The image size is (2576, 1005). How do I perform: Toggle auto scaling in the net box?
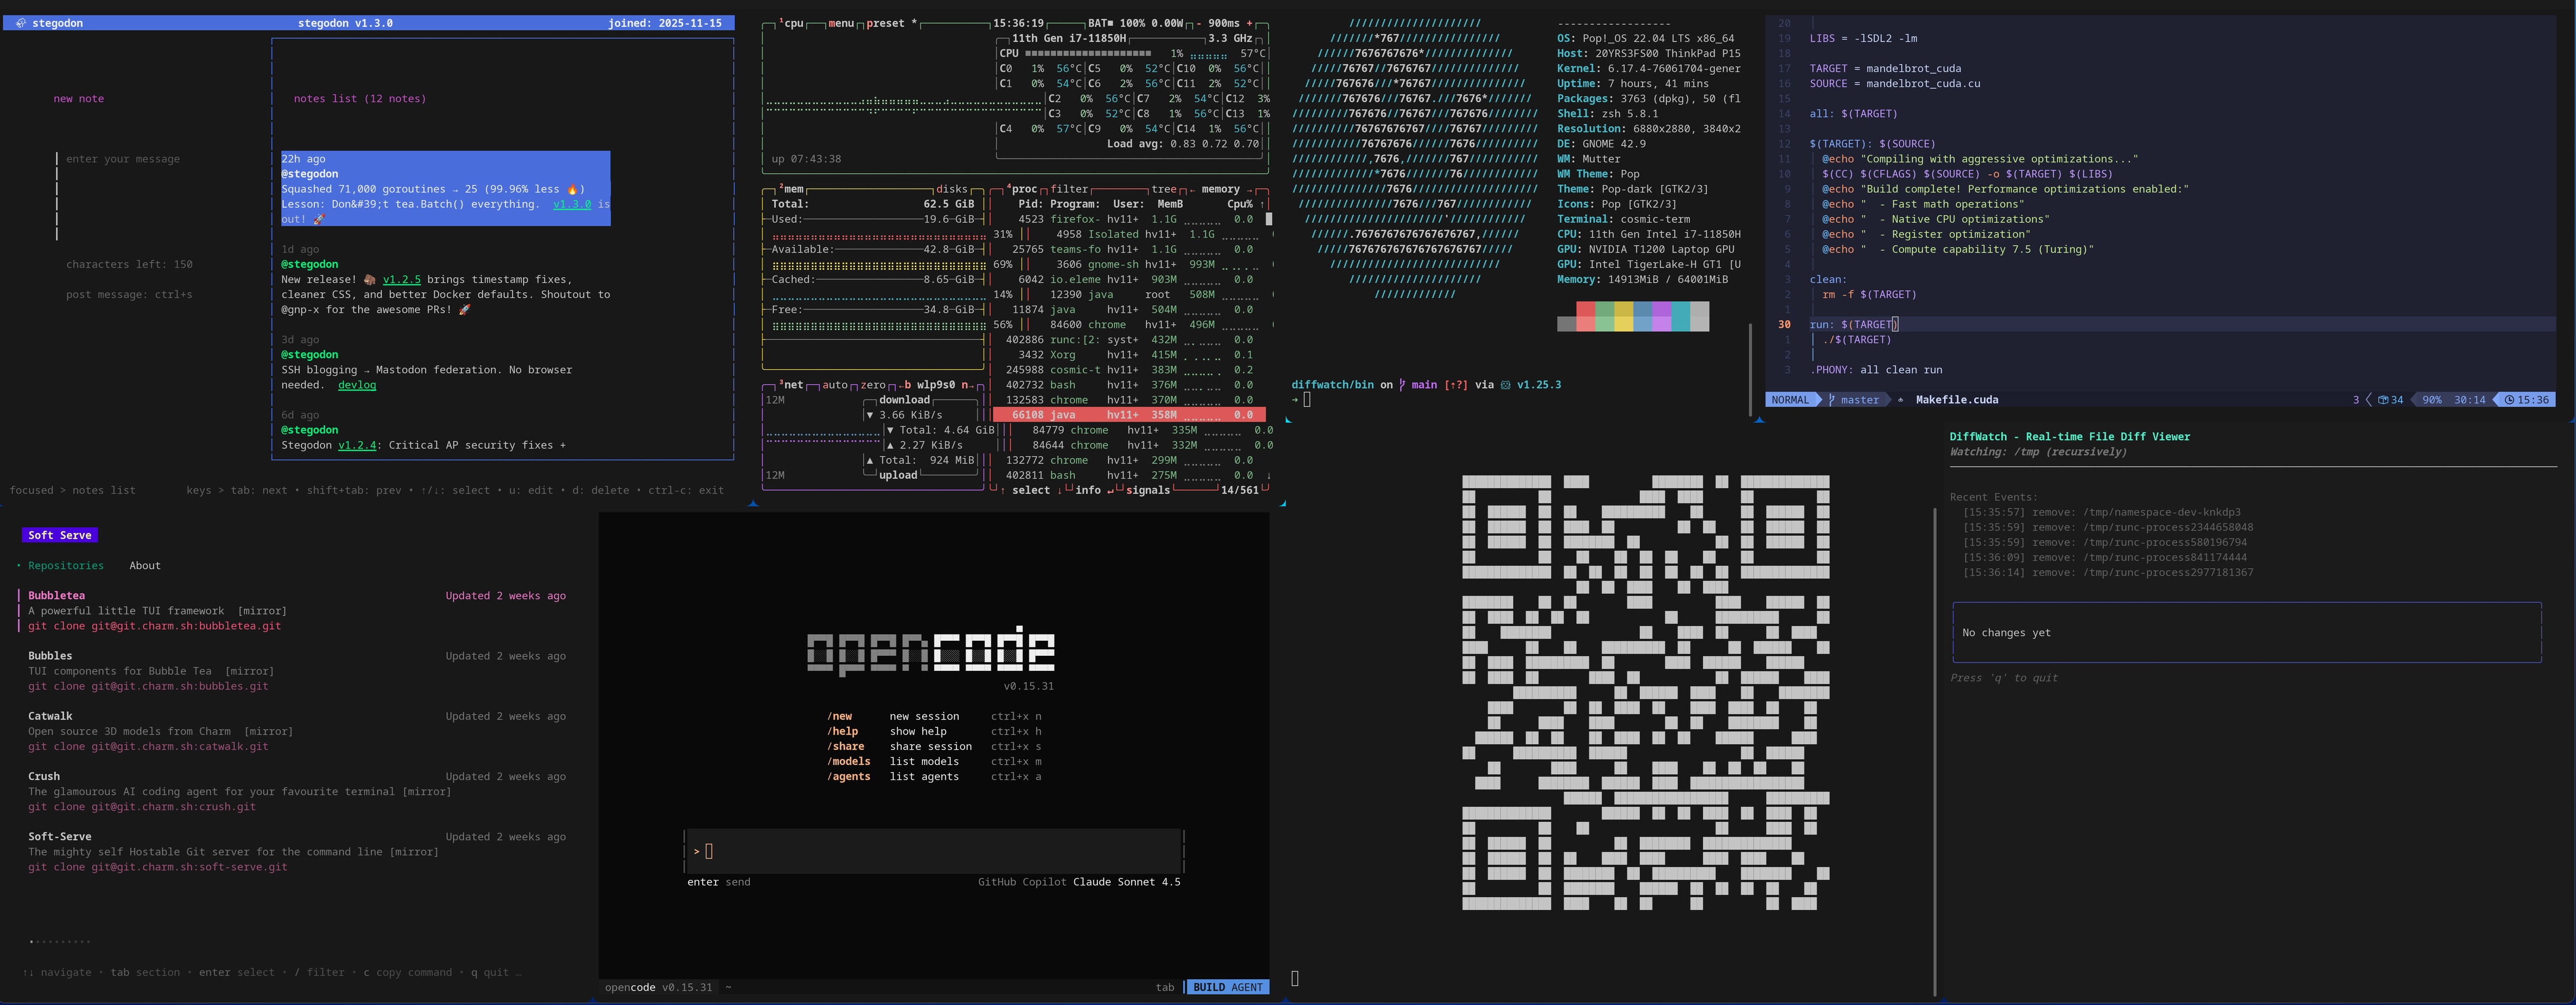coord(834,385)
